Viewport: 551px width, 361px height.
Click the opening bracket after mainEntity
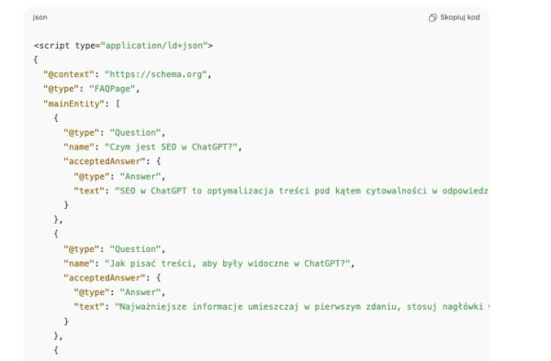[118, 104]
